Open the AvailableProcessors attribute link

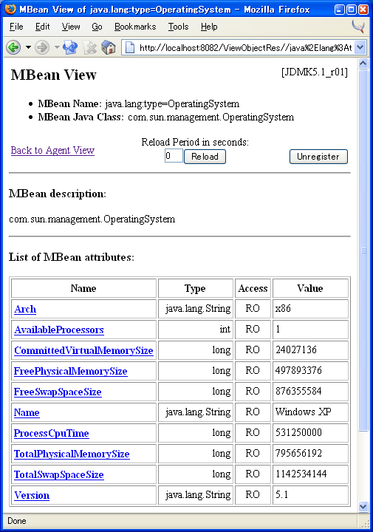[59, 330]
